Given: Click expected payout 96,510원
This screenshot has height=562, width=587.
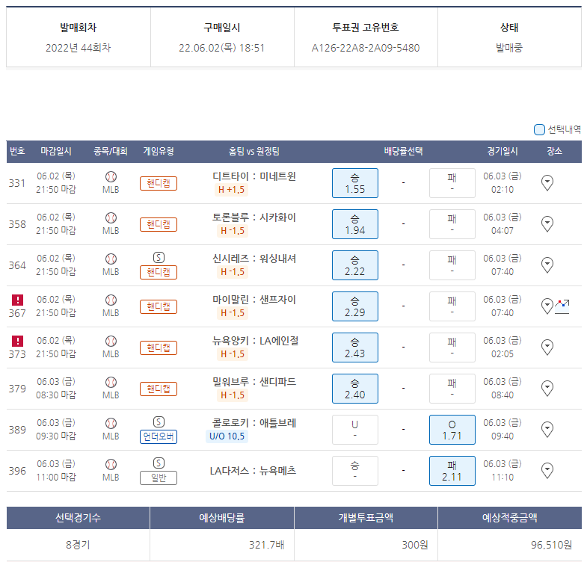Looking at the screenshot, I should click(x=551, y=545).
